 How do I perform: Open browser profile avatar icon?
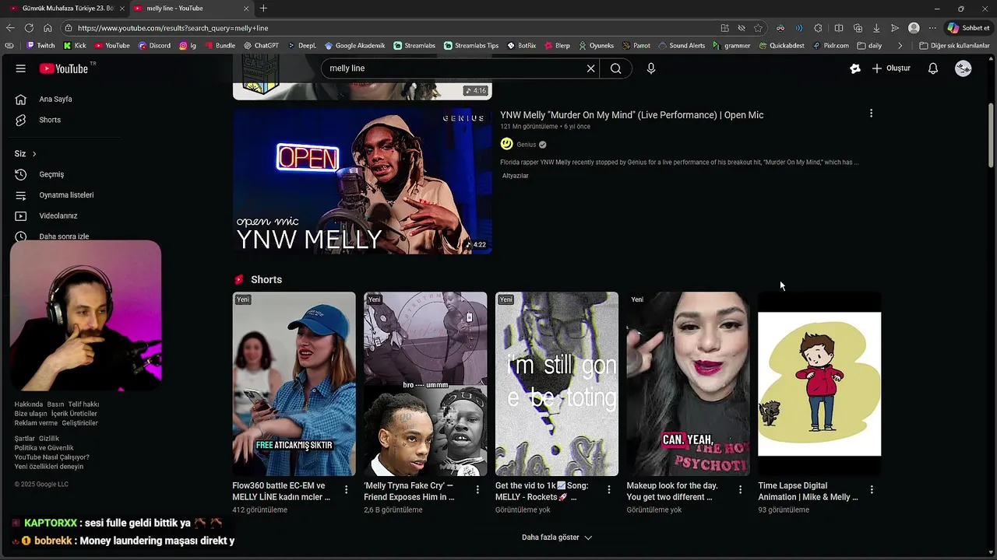(x=914, y=28)
